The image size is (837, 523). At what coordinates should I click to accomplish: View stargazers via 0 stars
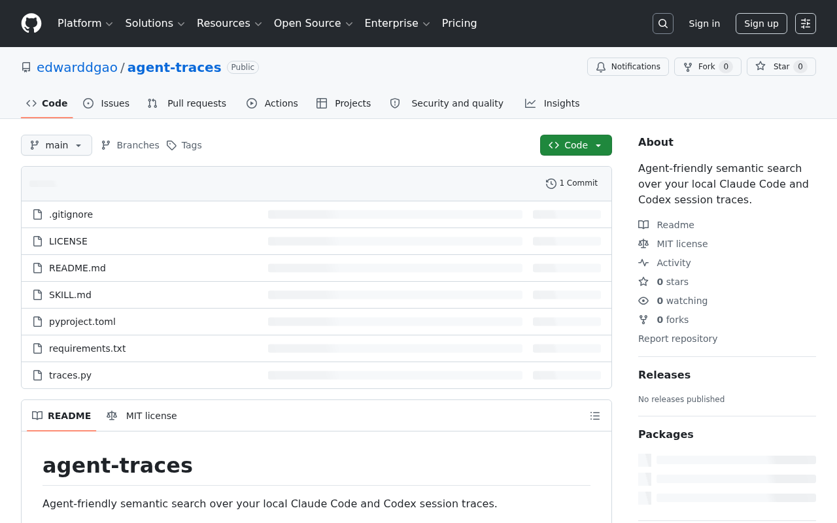(664, 282)
